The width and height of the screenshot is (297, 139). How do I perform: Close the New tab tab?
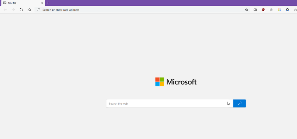tap(42, 3)
